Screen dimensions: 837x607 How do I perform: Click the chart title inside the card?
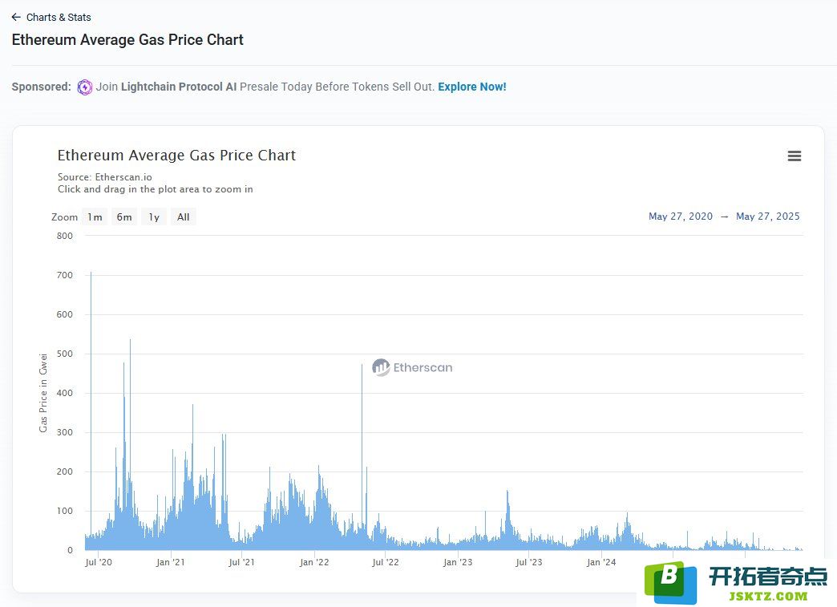[x=176, y=156]
